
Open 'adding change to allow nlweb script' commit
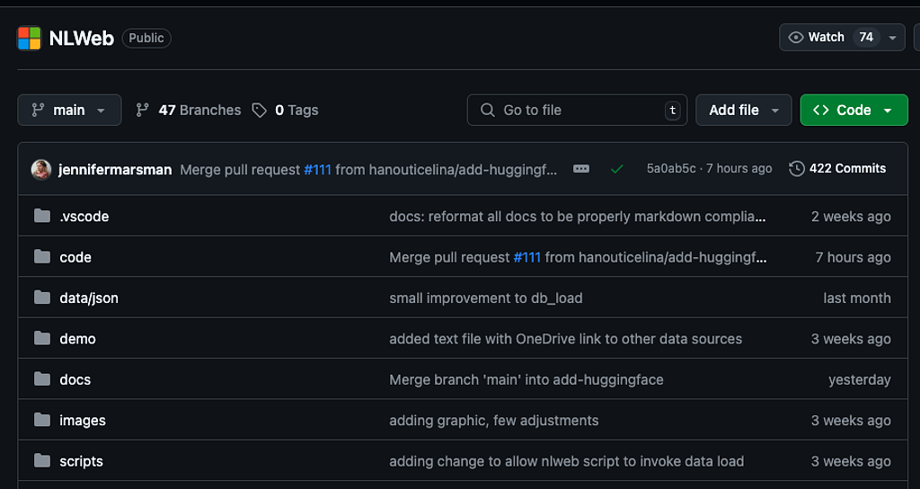coord(567,461)
